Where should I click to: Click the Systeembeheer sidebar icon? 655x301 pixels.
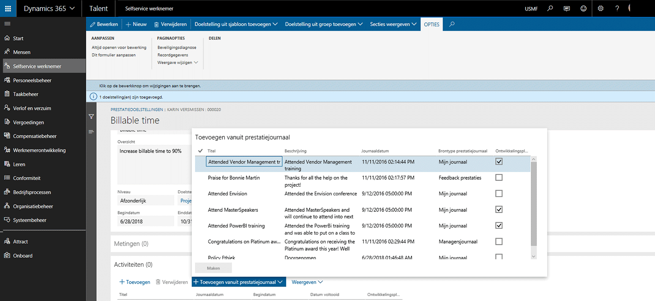7,220
